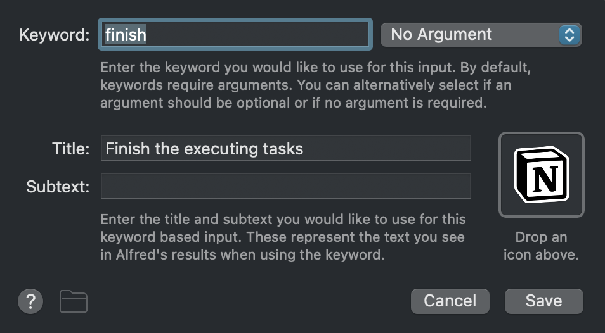Click the Notion cube icon
The width and height of the screenshot is (605, 333).
542,175
